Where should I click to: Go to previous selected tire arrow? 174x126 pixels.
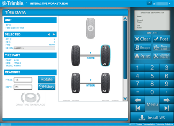[x=49, y=34]
